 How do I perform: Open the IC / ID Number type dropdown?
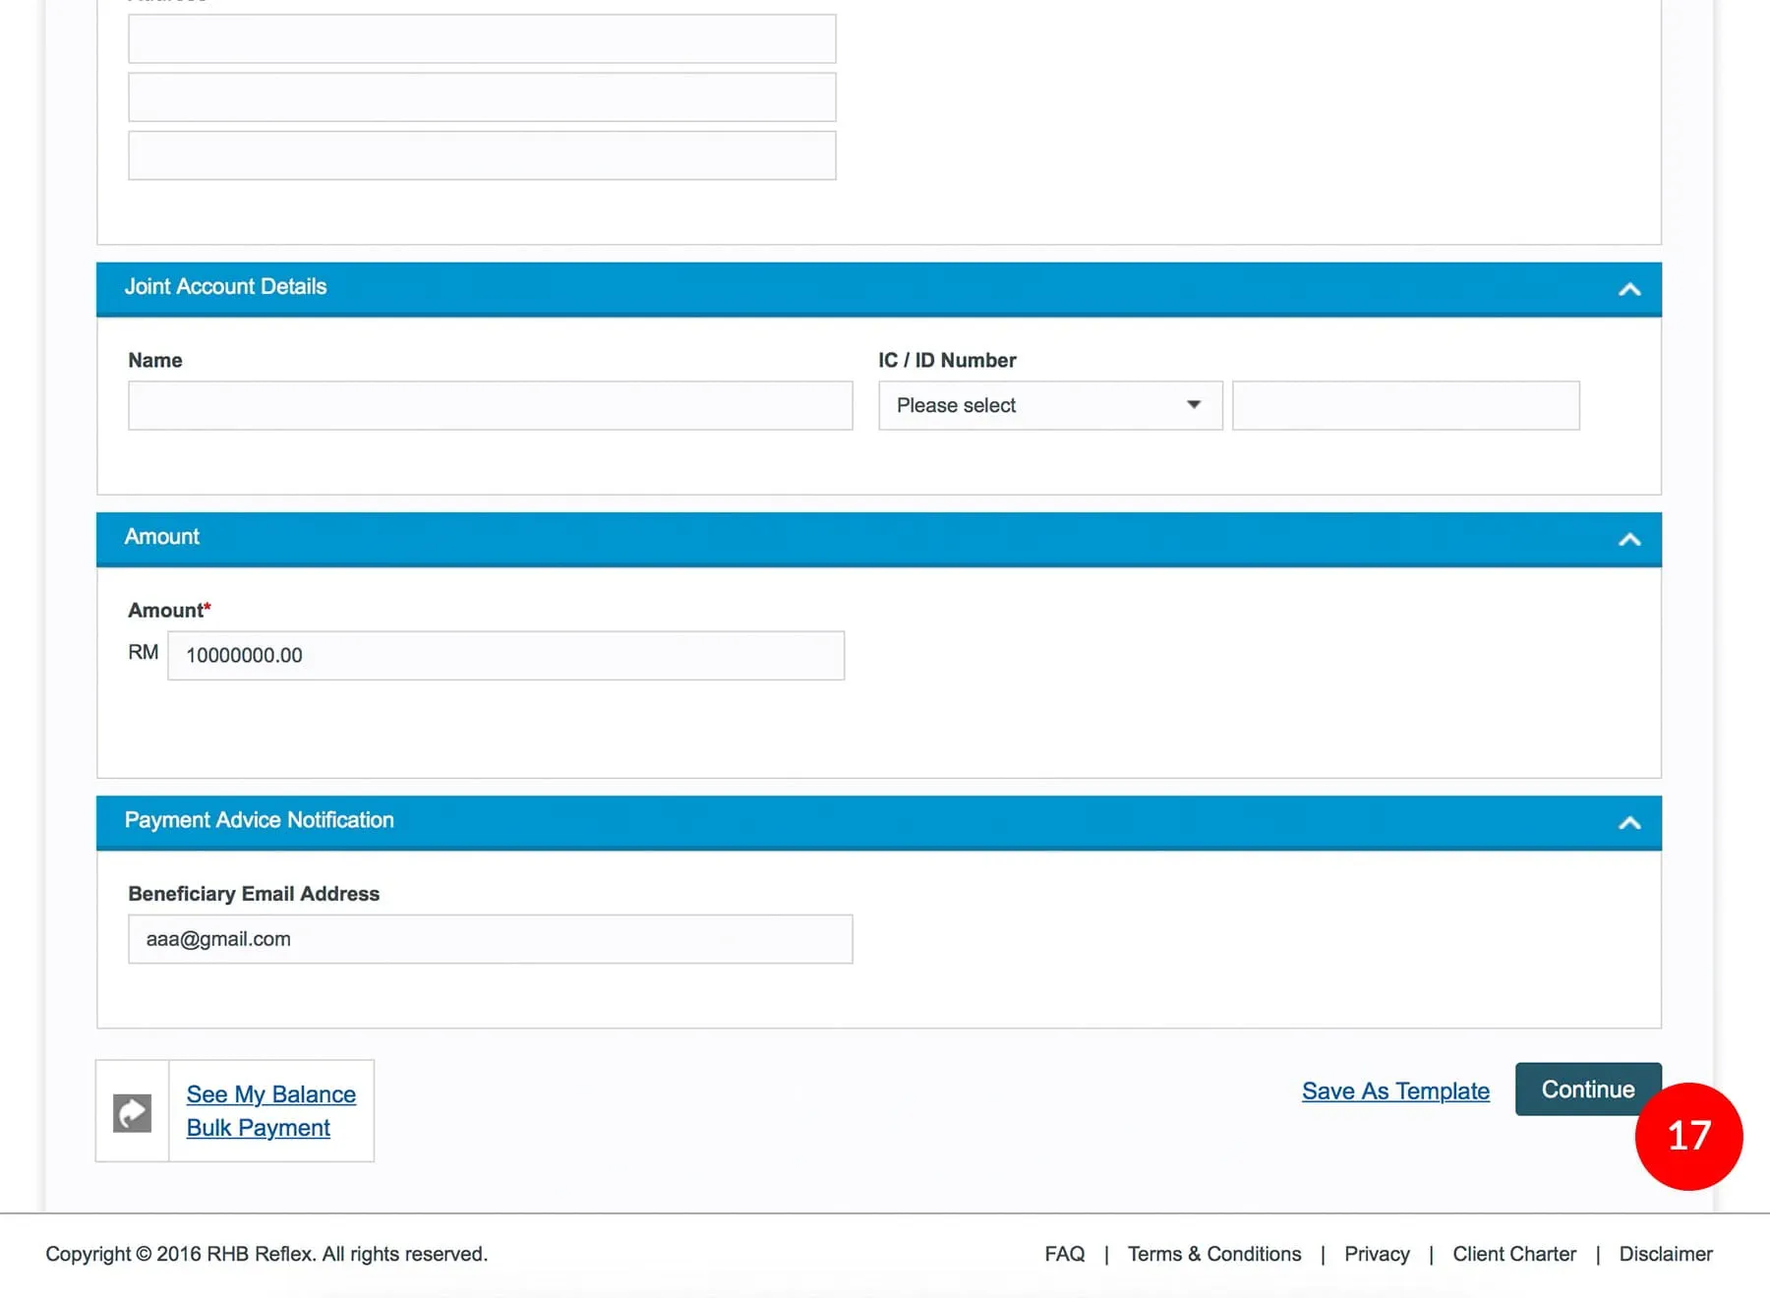(1049, 405)
